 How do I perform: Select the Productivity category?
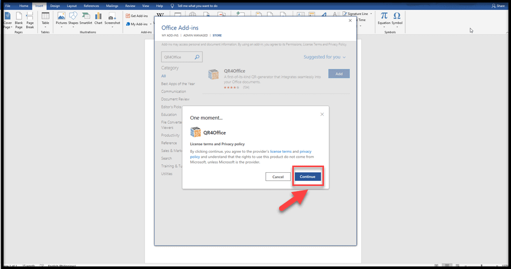click(x=171, y=135)
